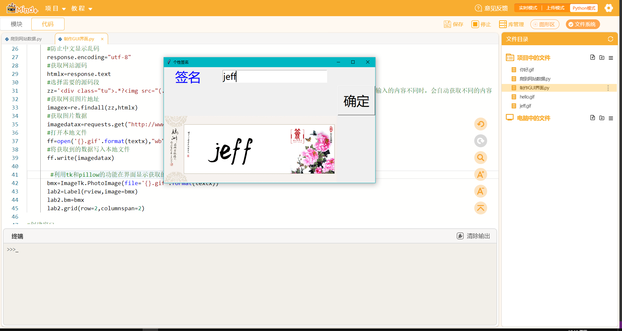
Task: Switch to 实时模式
Action: click(528, 8)
